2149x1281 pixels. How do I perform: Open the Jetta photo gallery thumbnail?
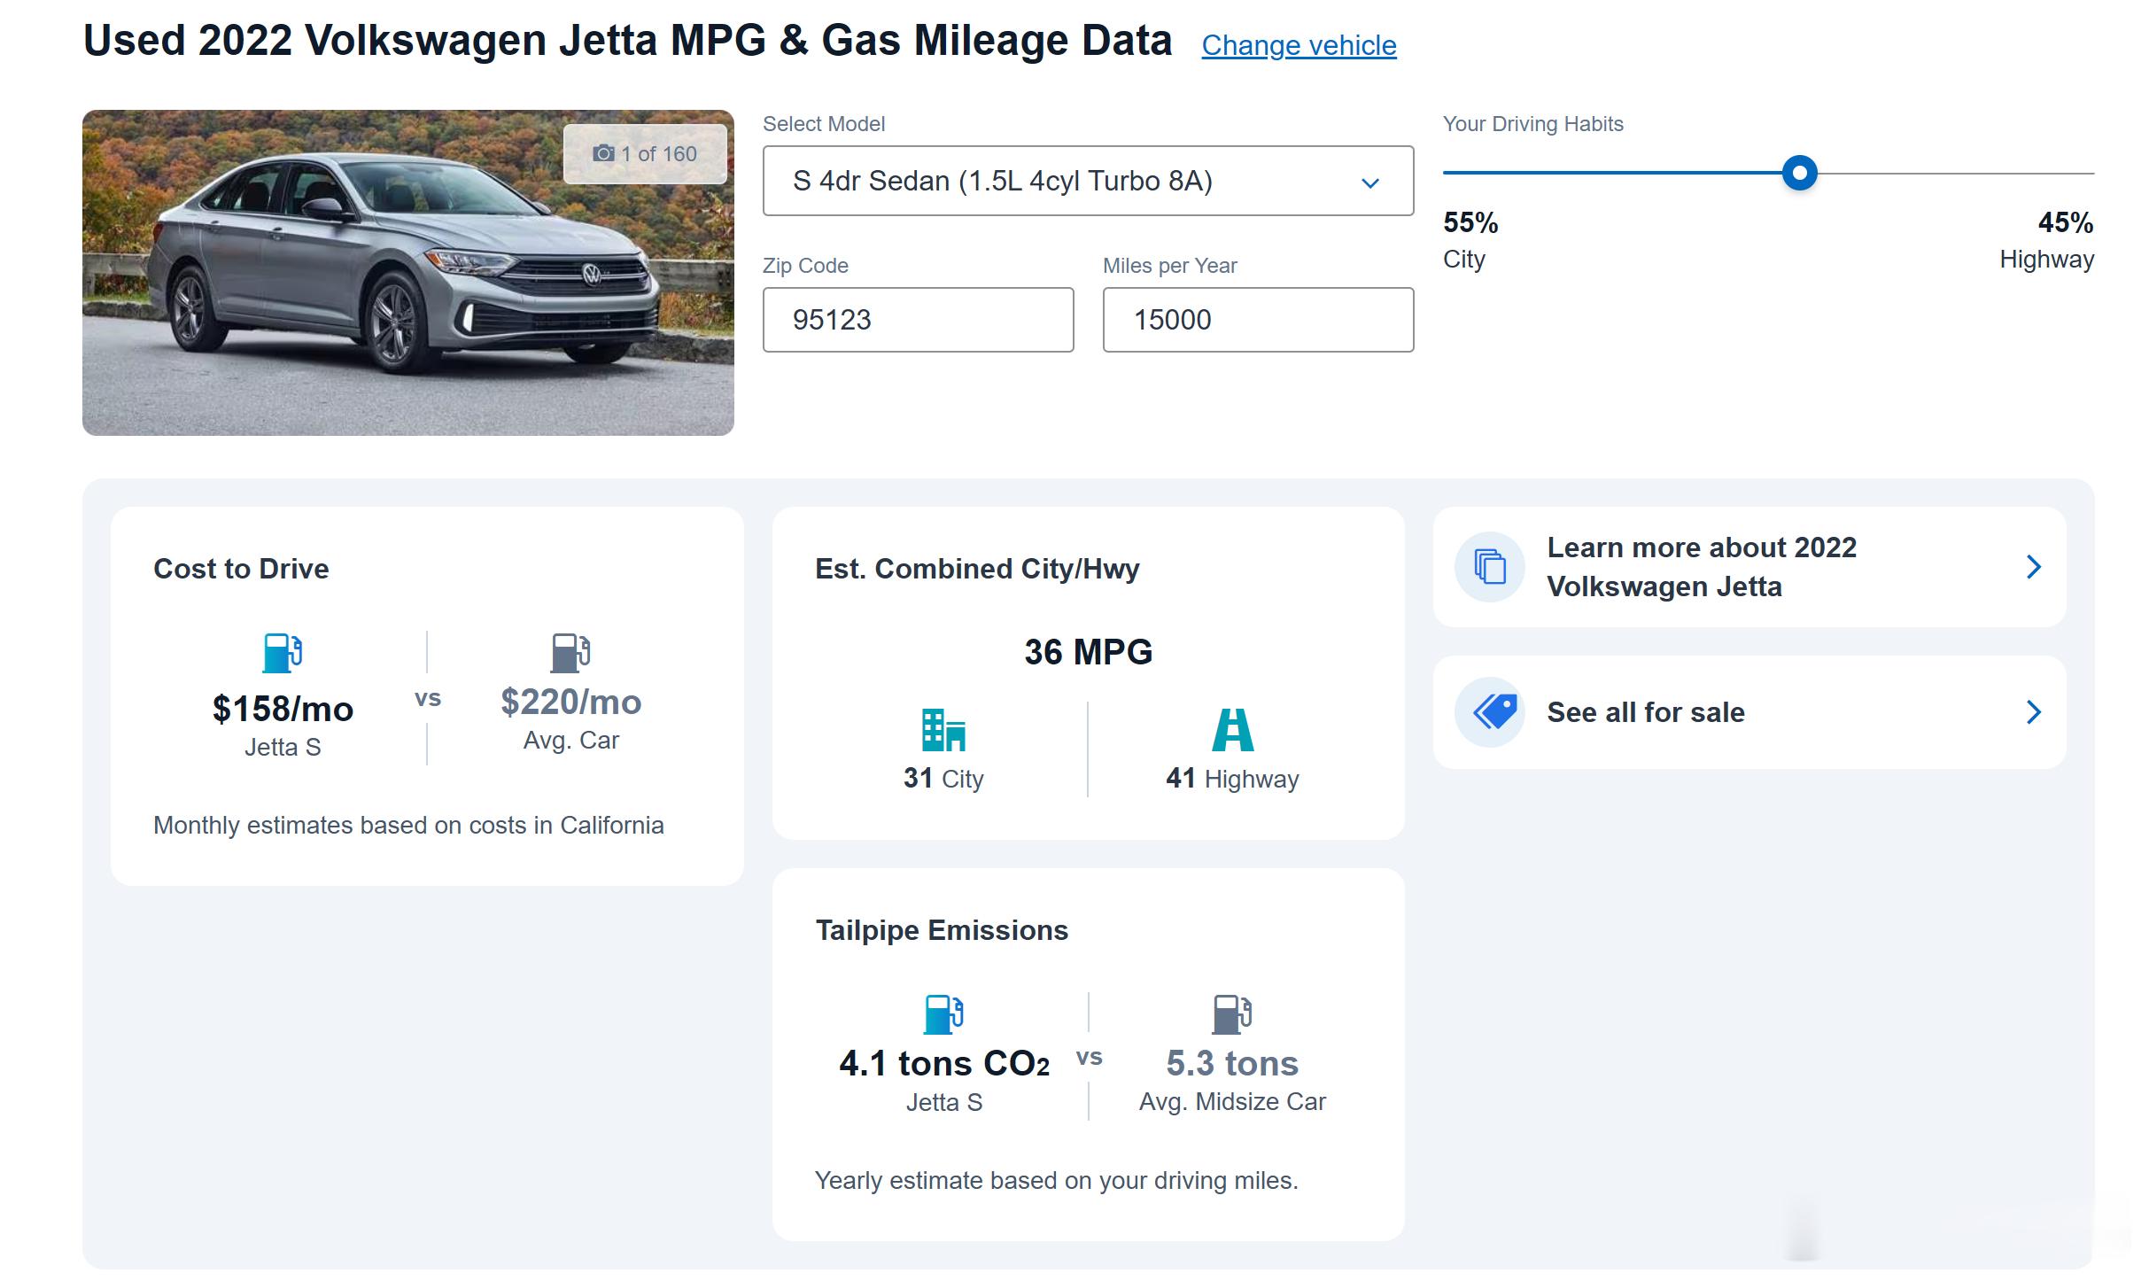(x=408, y=273)
